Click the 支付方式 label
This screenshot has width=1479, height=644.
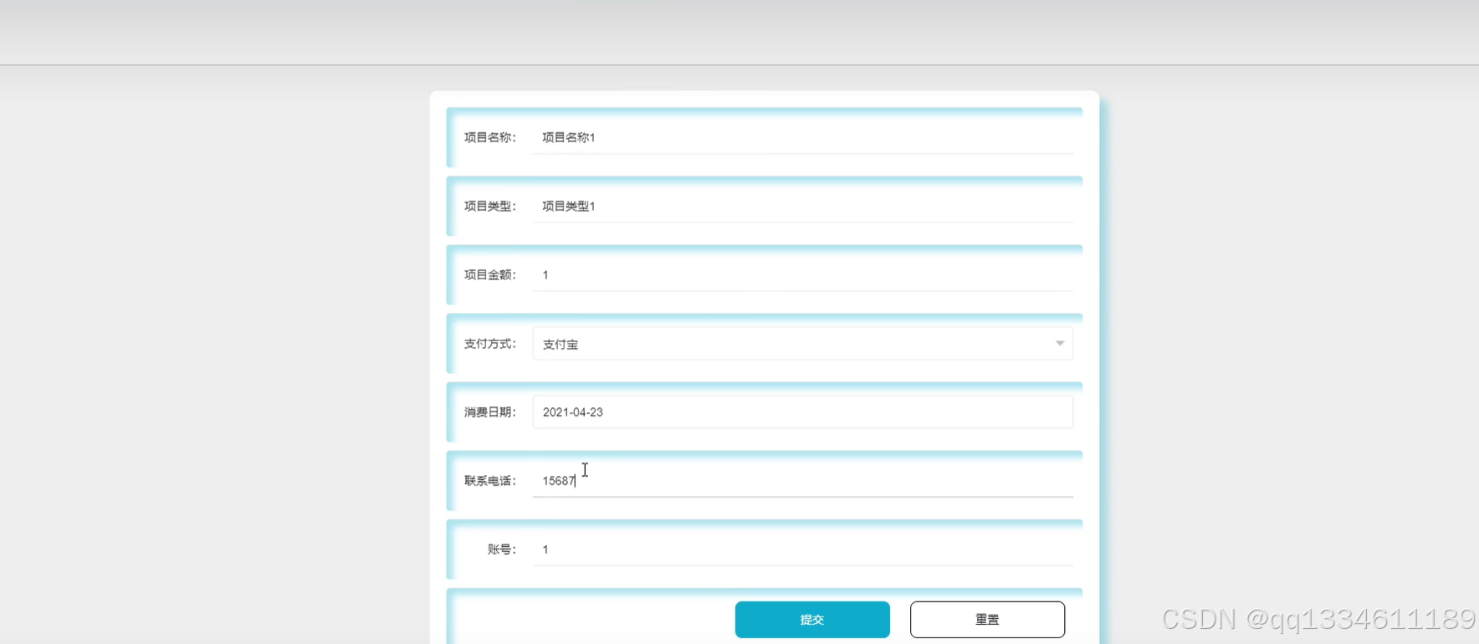click(x=490, y=344)
